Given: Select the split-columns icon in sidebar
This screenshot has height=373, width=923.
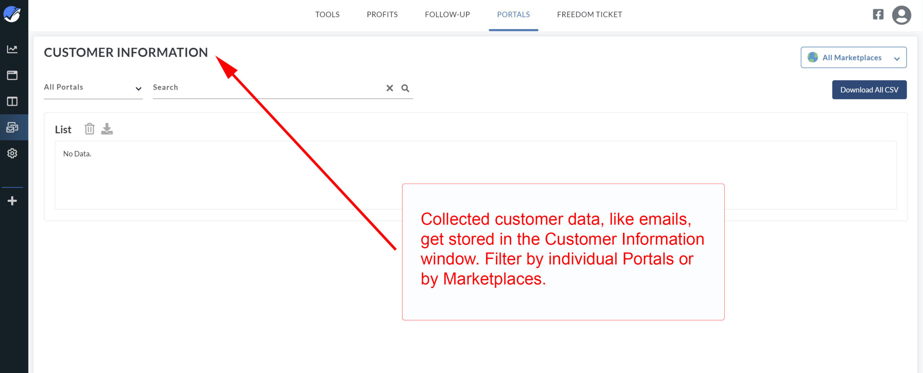Looking at the screenshot, I should 13,102.
